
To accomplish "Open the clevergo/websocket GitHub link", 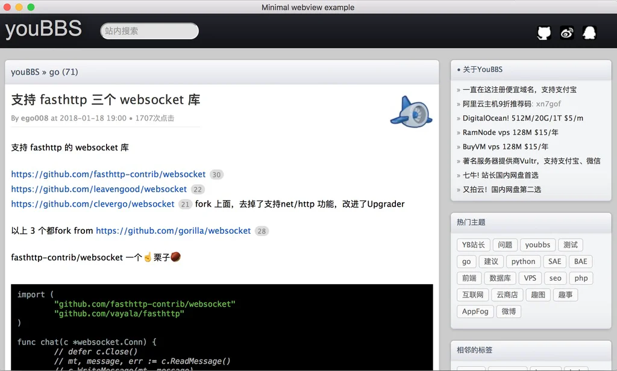I will point(93,204).
